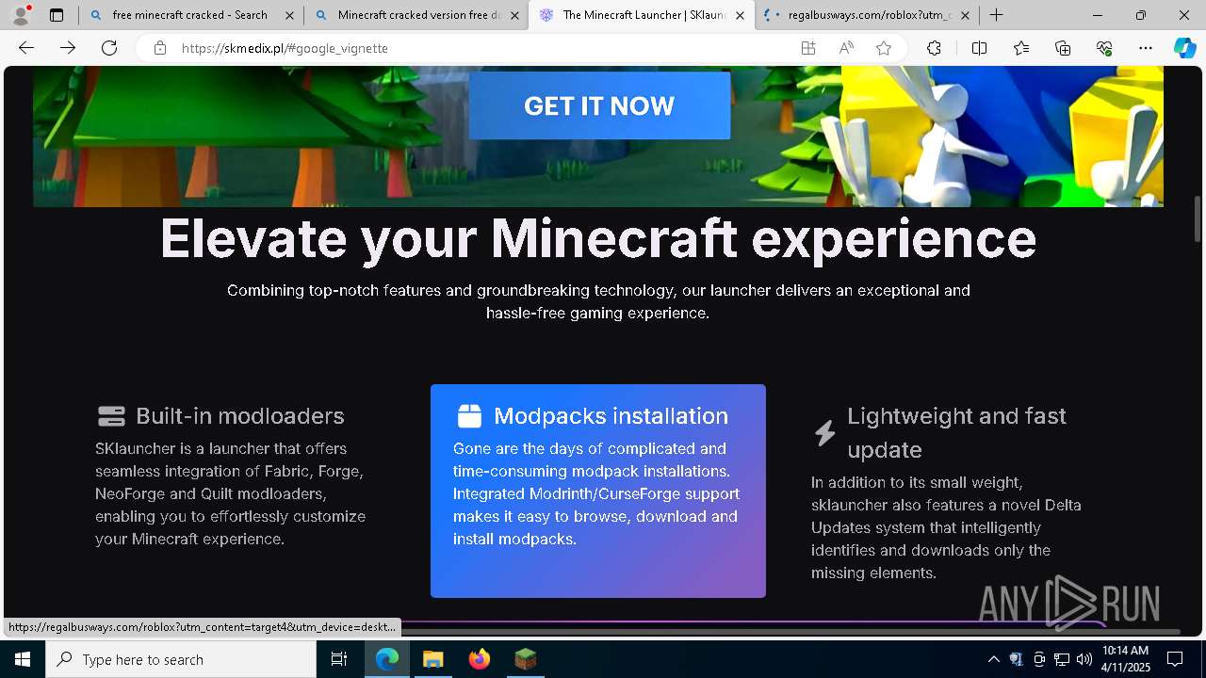Click the GET IT NOW button
The image size is (1206, 678).
[x=599, y=105]
